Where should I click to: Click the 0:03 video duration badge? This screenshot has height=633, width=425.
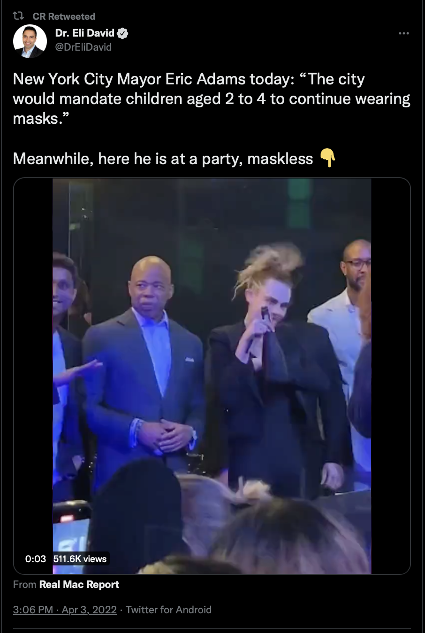[36, 559]
